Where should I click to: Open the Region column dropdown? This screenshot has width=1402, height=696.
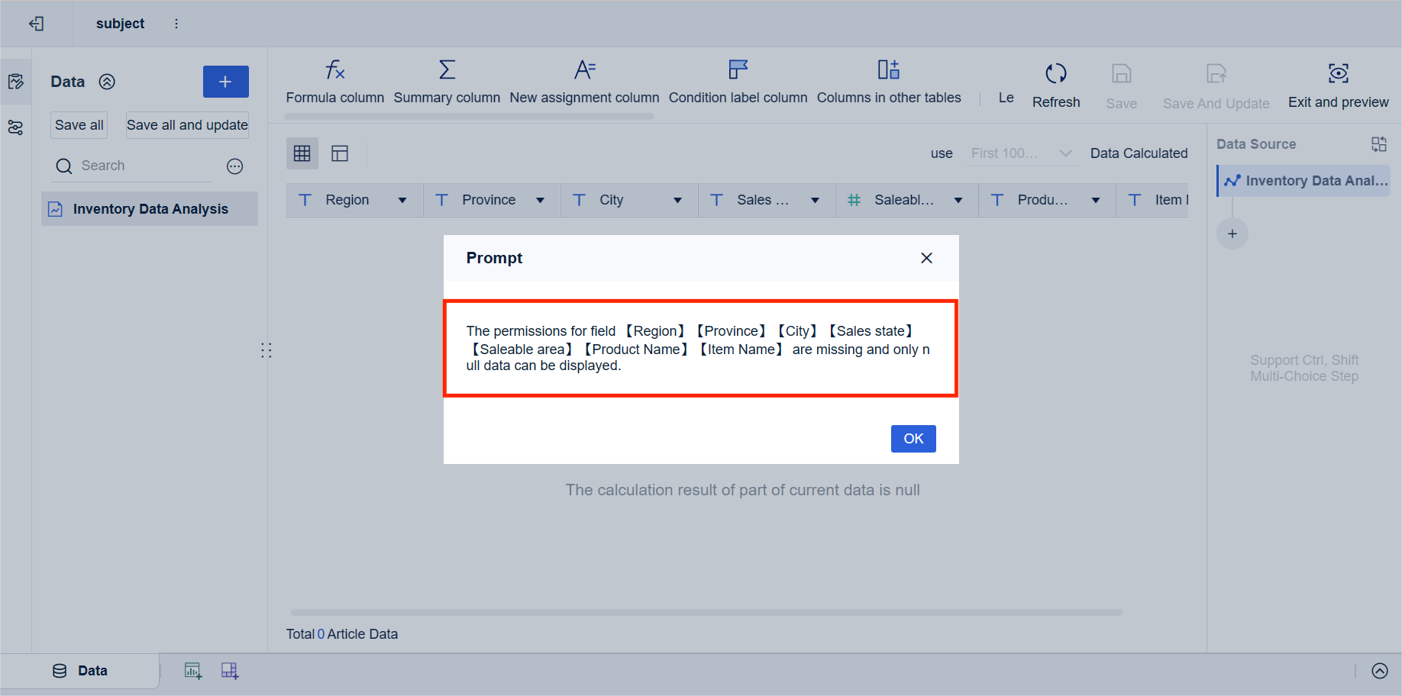[x=402, y=199]
